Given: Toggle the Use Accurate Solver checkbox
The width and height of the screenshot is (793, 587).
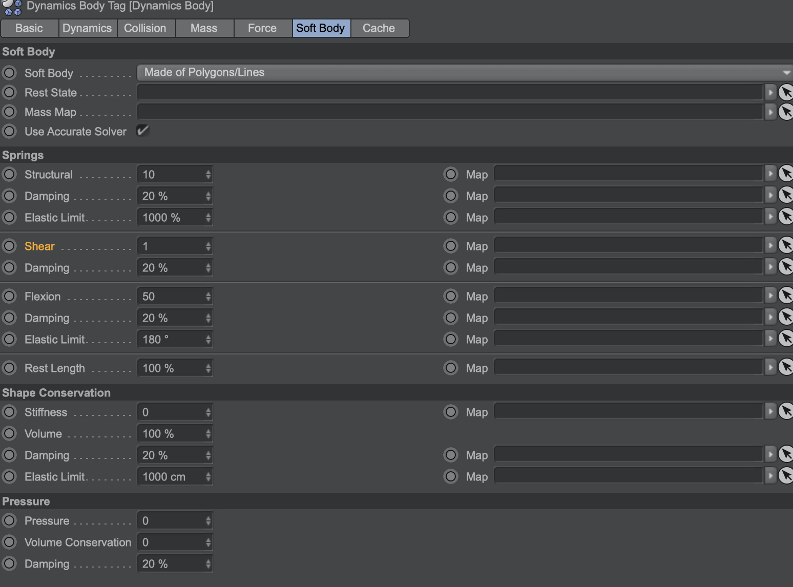Looking at the screenshot, I should tap(143, 131).
